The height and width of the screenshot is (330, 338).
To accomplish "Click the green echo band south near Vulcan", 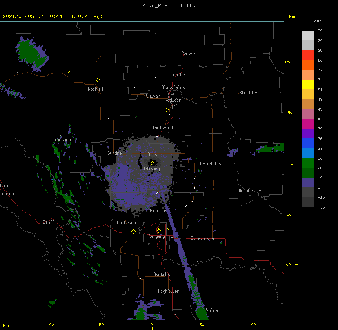I will [202, 312].
